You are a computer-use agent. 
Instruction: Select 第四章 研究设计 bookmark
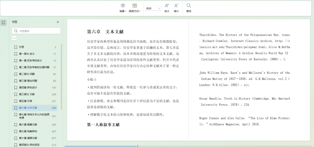[34, 88]
